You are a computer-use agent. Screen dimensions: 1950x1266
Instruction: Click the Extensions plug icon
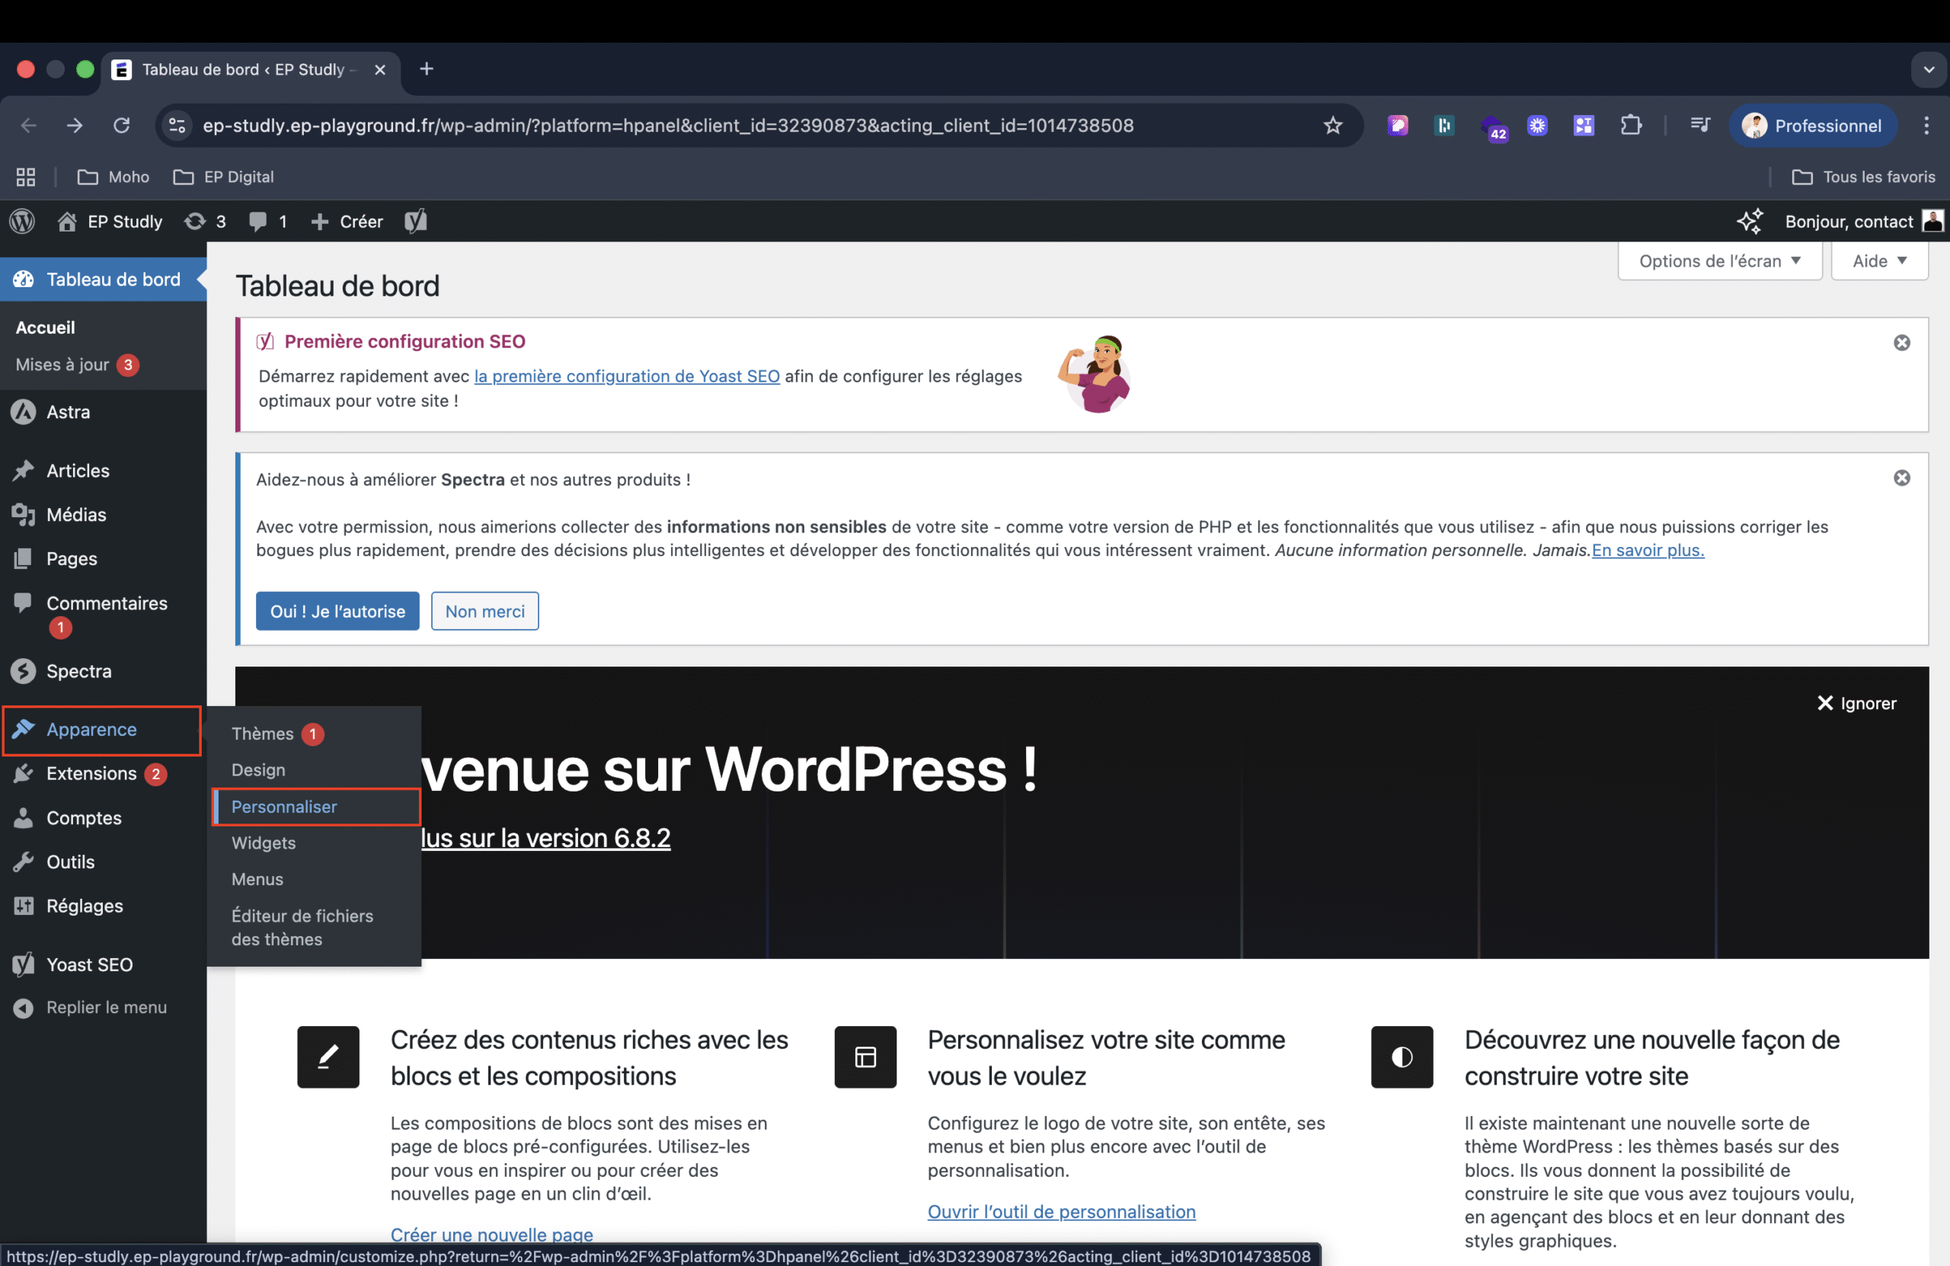click(x=23, y=773)
